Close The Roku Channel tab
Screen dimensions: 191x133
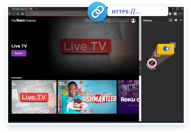31,9
